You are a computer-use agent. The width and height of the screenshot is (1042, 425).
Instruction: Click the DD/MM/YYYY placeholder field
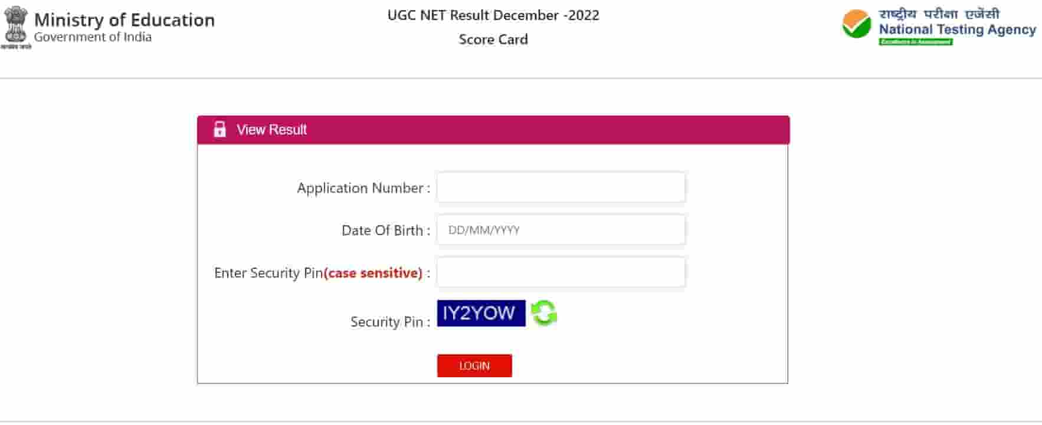(x=559, y=229)
